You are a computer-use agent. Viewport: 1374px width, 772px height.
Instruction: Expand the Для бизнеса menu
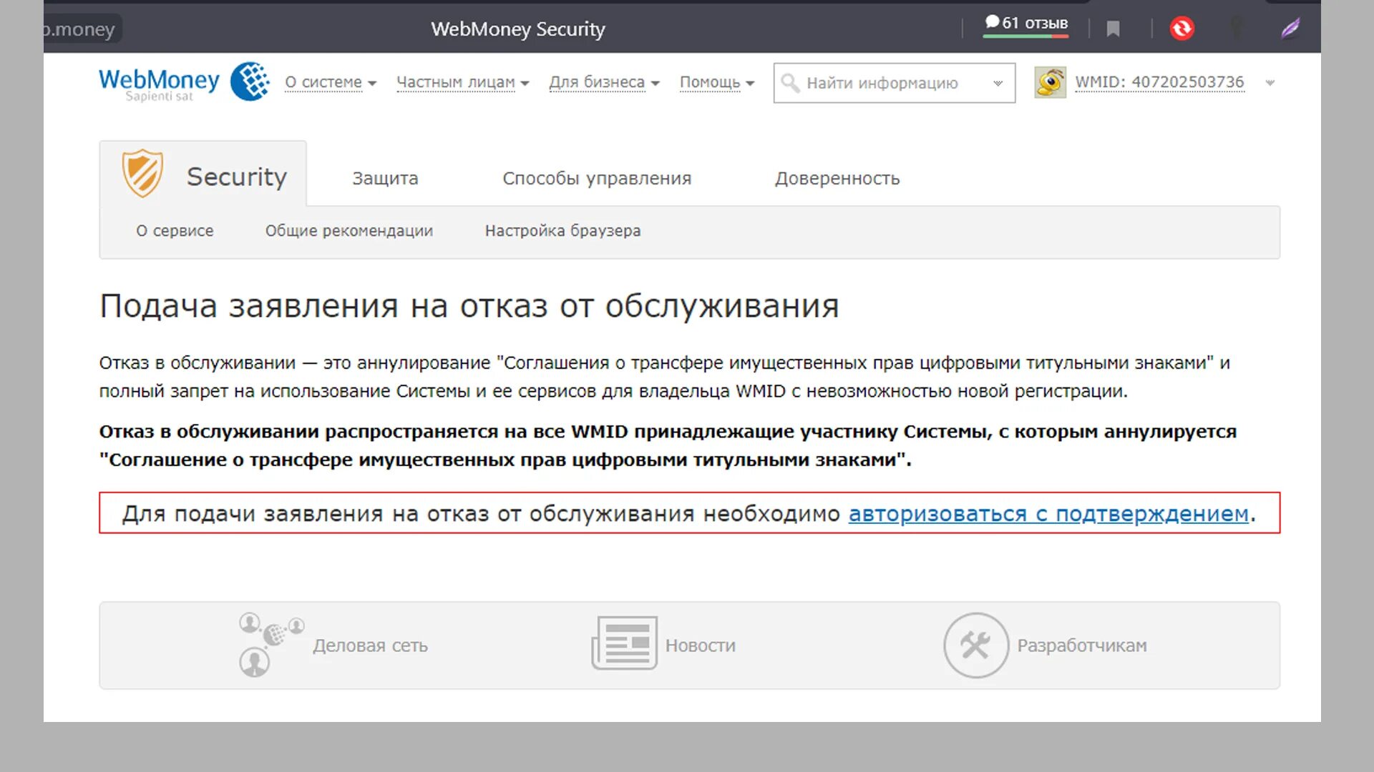tap(604, 83)
